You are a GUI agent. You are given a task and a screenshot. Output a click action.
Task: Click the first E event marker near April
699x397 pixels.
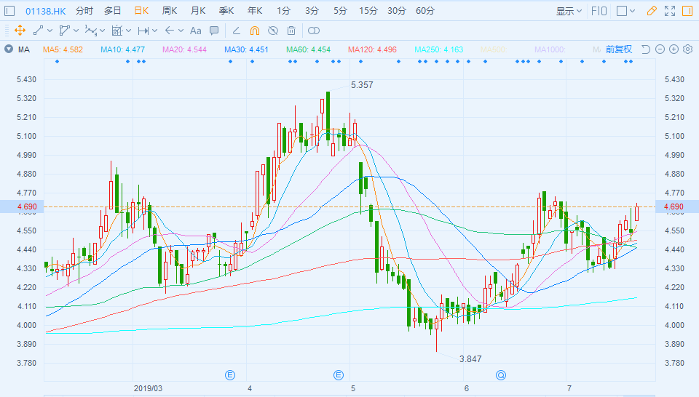[x=230, y=375]
